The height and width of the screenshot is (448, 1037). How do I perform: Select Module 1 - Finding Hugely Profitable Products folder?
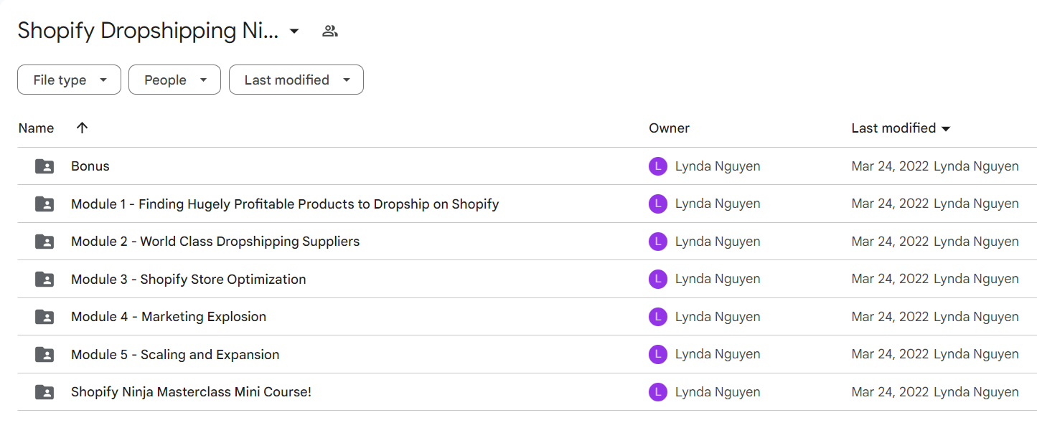click(x=285, y=204)
